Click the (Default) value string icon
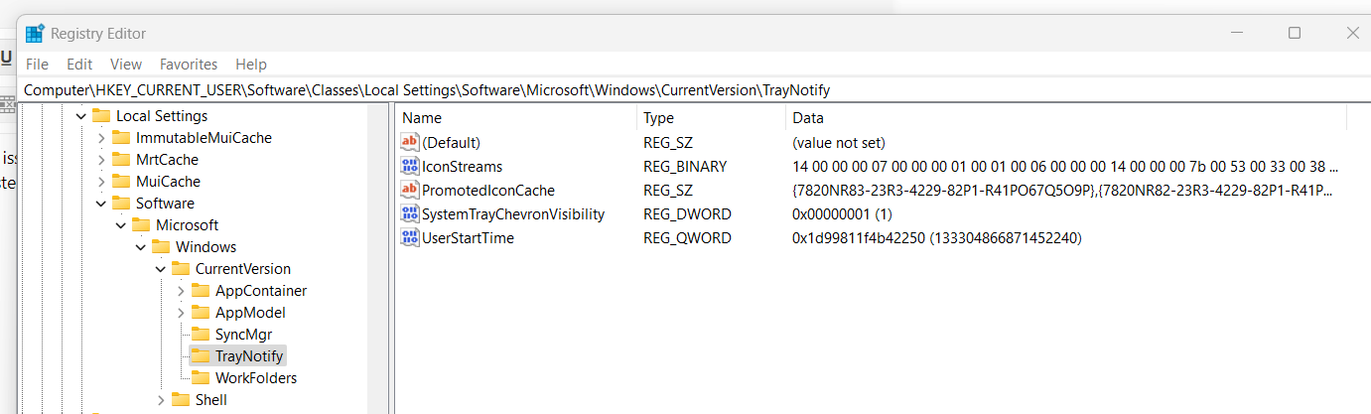This screenshot has height=414, width=1371. 409,143
